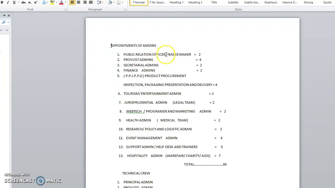Click the TECHNICAL CREW heading
335x188 pixels.
coord(136,173)
